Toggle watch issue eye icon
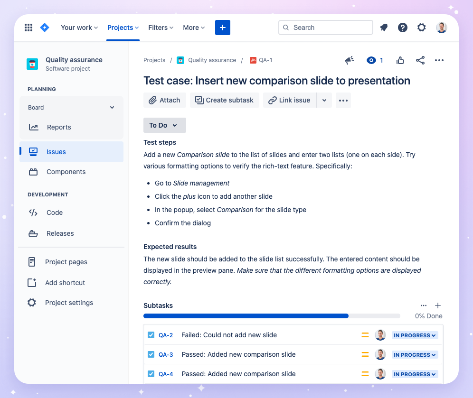 pyautogui.click(x=371, y=60)
